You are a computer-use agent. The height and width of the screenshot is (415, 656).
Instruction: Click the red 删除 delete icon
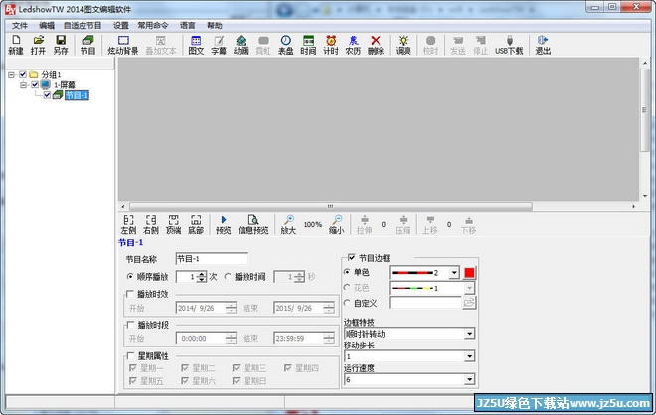click(x=376, y=45)
